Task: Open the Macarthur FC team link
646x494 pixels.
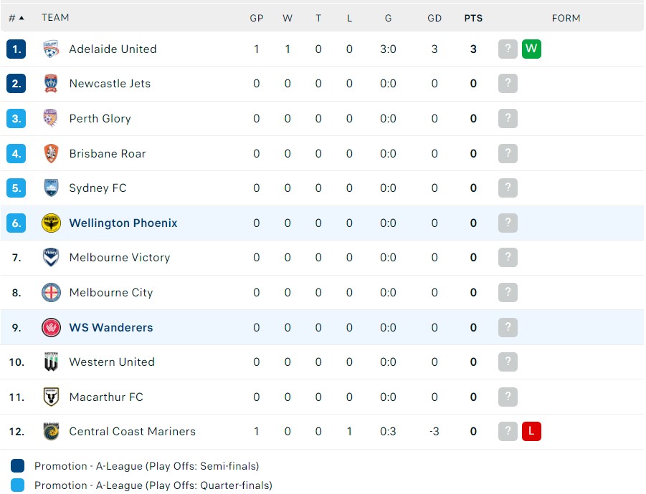Action: point(106,397)
